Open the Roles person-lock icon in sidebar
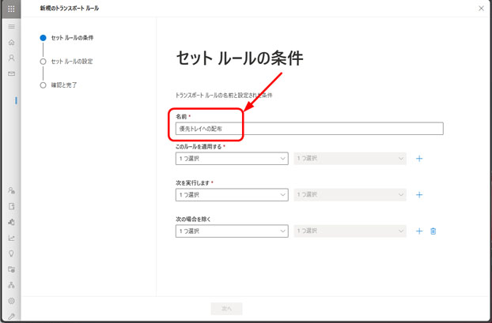This screenshot has width=492, height=323. (x=11, y=190)
